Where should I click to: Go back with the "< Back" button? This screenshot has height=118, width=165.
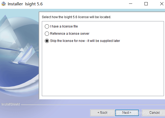(x=102, y=113)
